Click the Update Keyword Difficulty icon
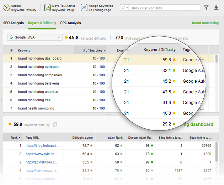 click(x=6, y=7)
